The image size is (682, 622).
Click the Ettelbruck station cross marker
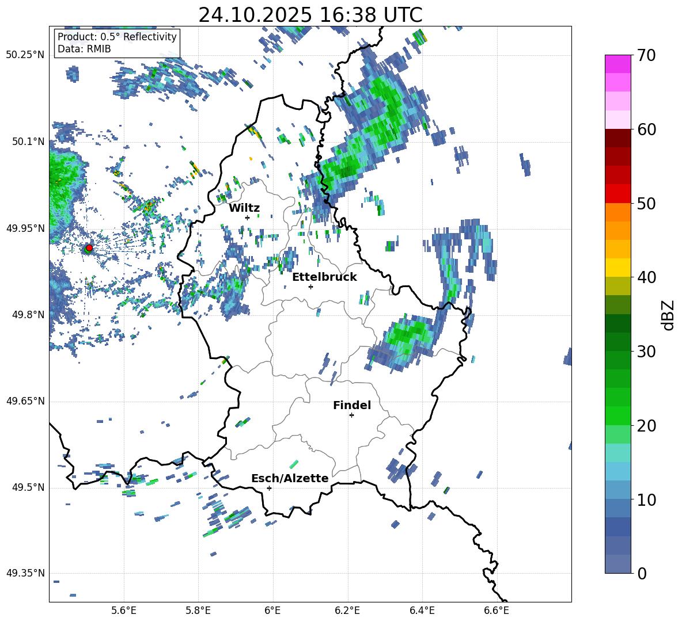[x=310, y=287]
